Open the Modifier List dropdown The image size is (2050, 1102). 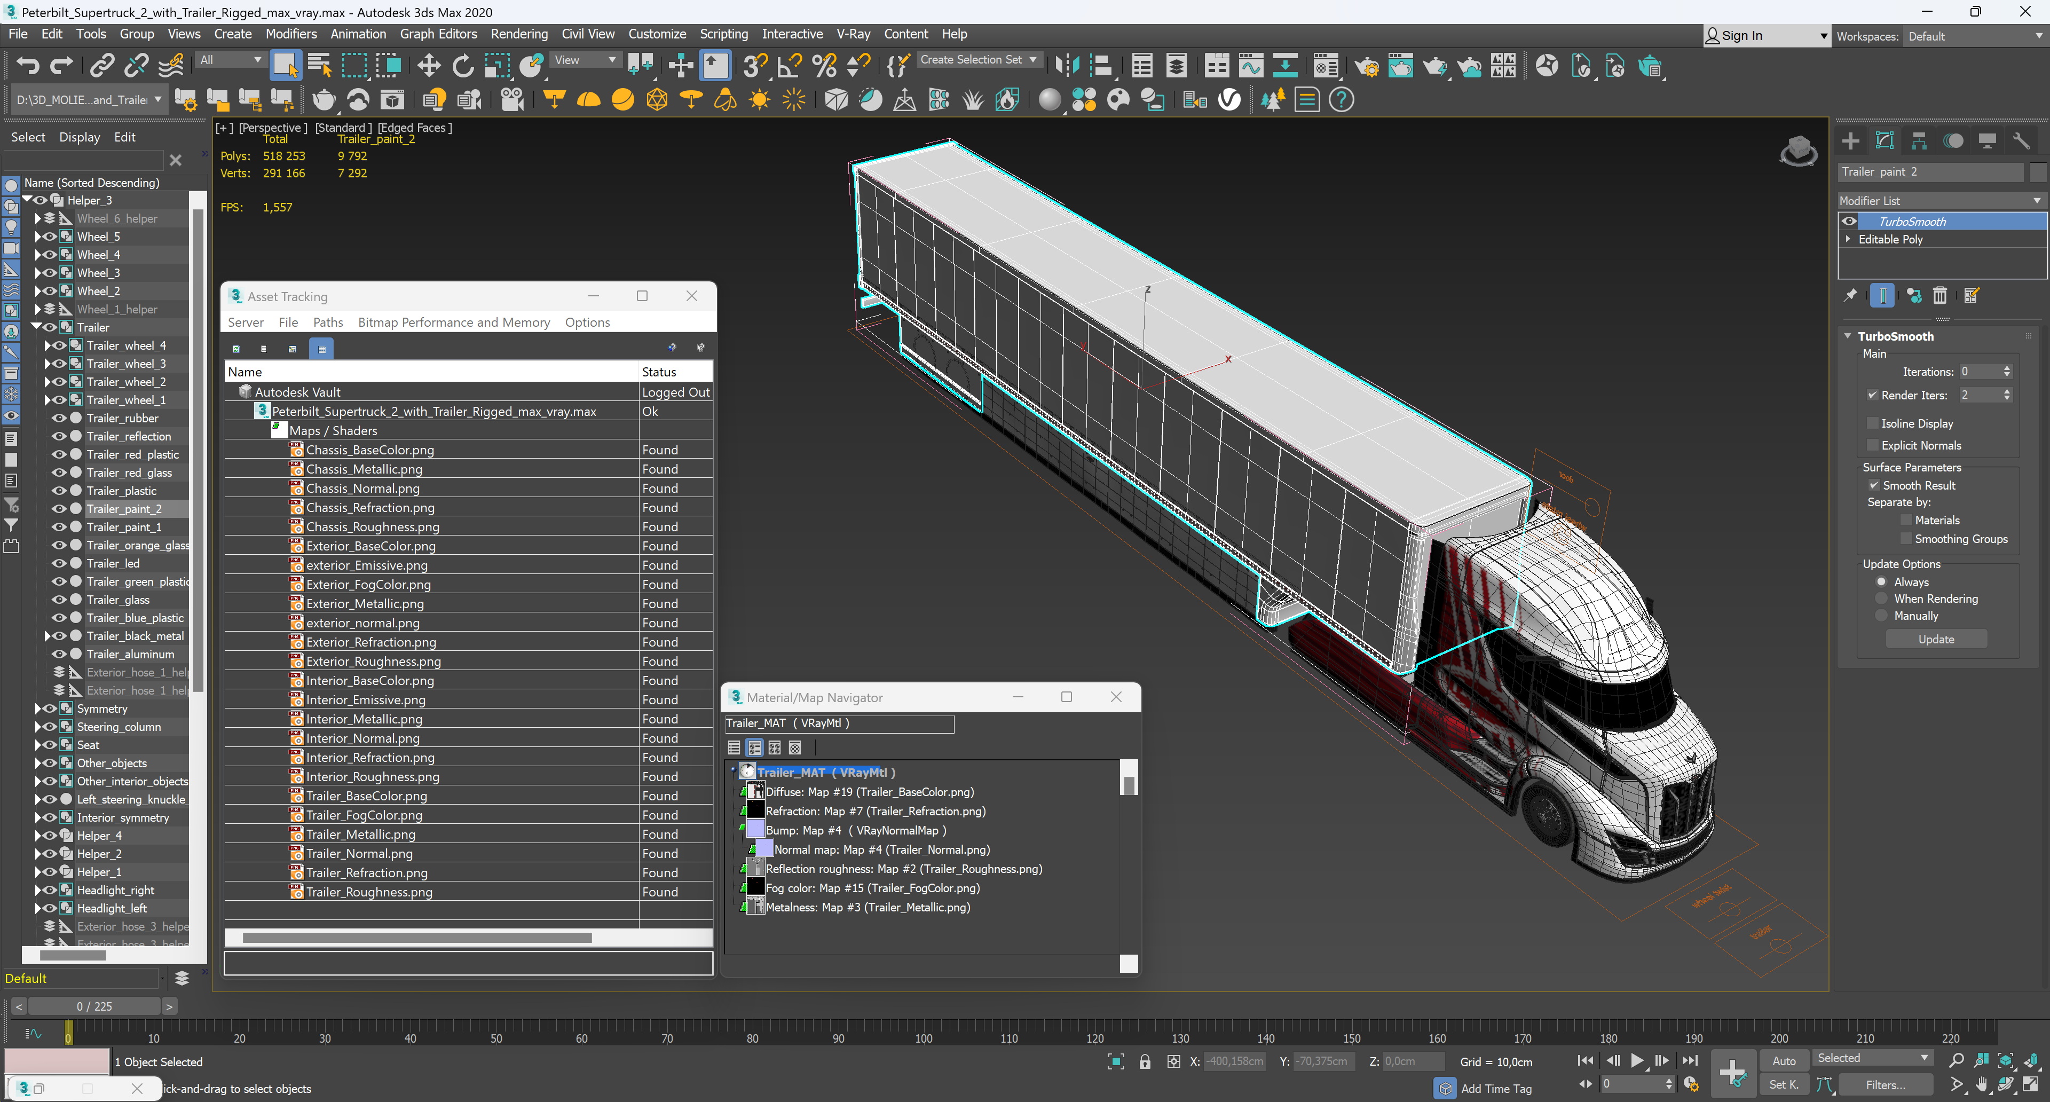point(1941,201)
